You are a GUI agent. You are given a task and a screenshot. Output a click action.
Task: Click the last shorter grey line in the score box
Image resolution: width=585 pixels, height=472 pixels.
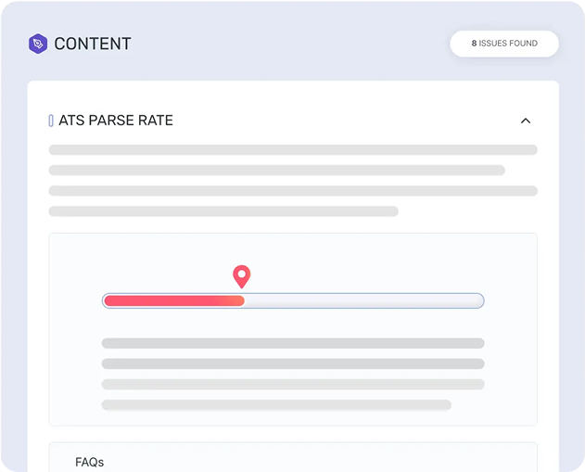pyautogui.click(x=276, y=405)
